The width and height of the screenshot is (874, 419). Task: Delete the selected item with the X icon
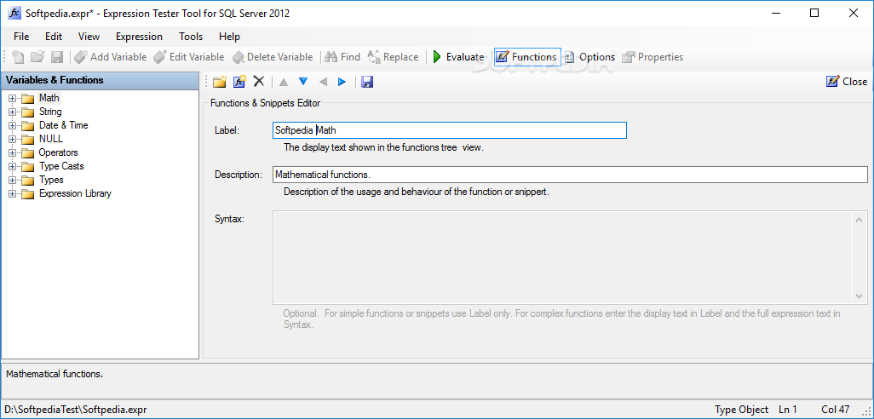[x=259, y=82]
